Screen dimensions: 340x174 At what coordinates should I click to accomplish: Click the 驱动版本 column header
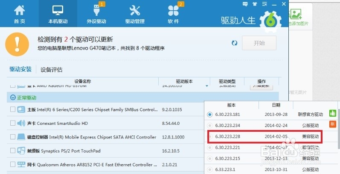[x=184, y=81]
